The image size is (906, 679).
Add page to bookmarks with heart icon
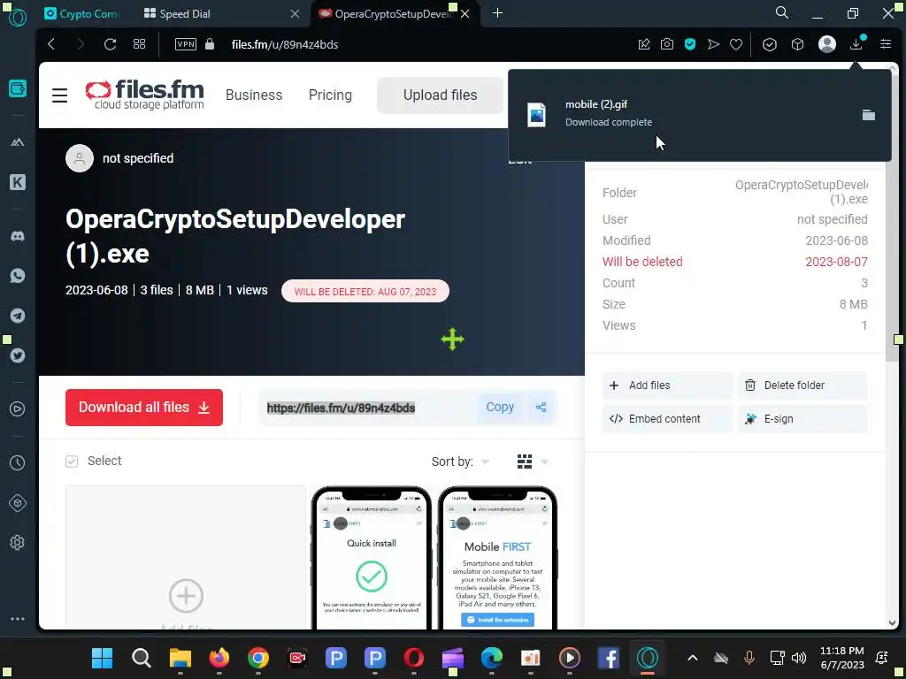coord(735,44)
